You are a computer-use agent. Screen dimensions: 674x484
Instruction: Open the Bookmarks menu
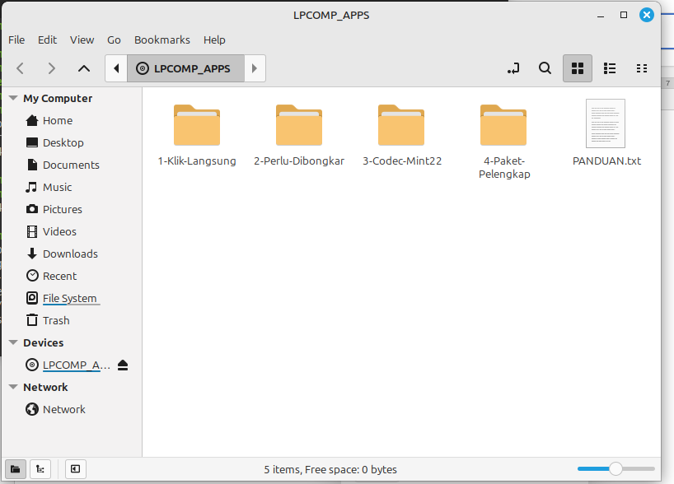162,40
